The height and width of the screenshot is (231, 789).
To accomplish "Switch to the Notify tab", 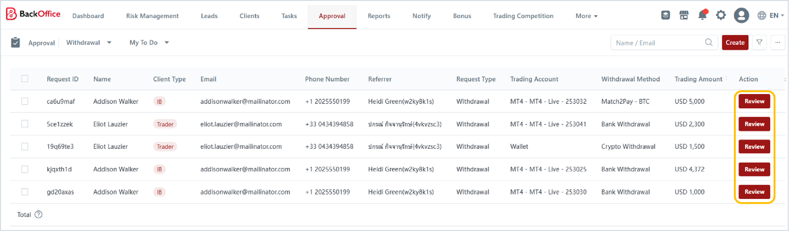I will tap(421, 16).
